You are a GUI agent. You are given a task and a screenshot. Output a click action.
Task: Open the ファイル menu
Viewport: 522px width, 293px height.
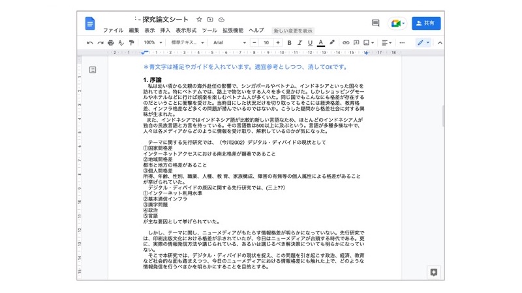(x=113, y=31)
